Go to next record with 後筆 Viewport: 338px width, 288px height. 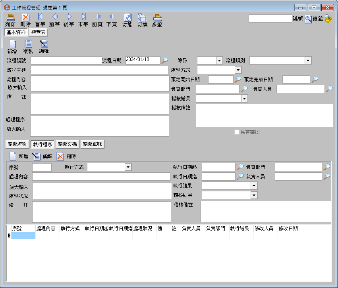(x=69, y=17)
